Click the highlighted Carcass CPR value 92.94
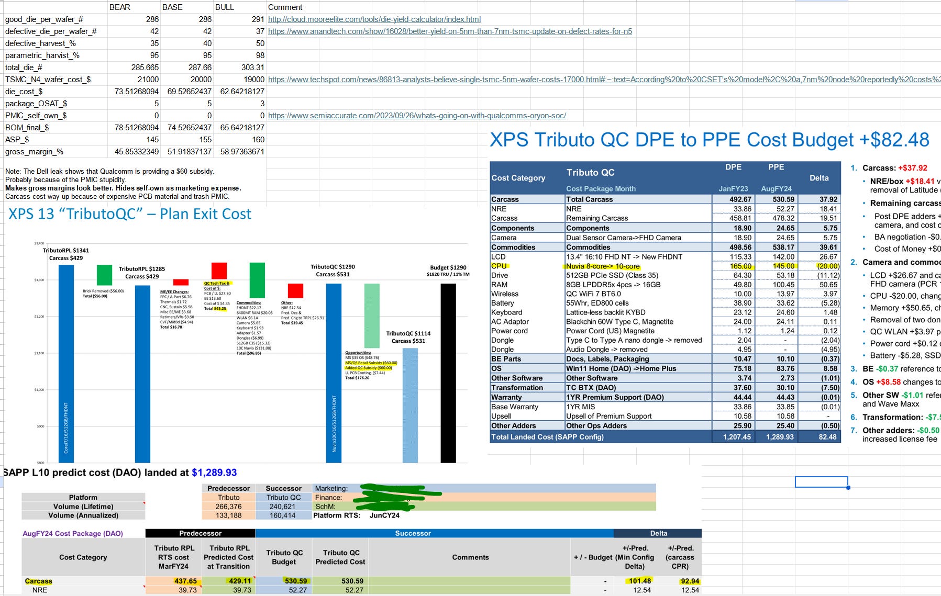This screenshot has width=941, height=596. pyautogui.click(x=690, y=581)
